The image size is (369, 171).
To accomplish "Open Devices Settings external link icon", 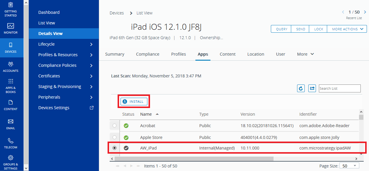I will (91, 108).
